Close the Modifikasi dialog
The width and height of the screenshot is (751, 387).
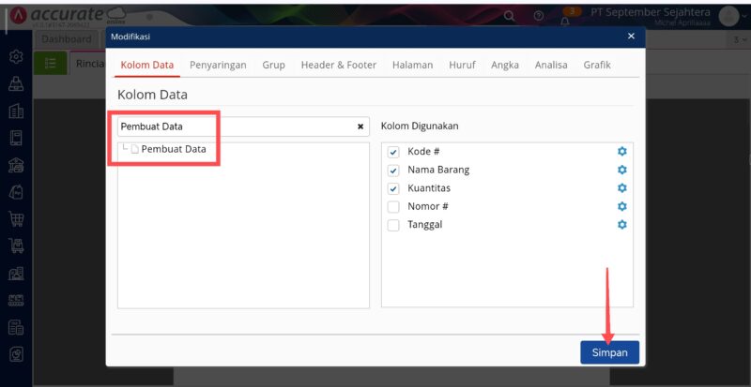pos(631,37)
